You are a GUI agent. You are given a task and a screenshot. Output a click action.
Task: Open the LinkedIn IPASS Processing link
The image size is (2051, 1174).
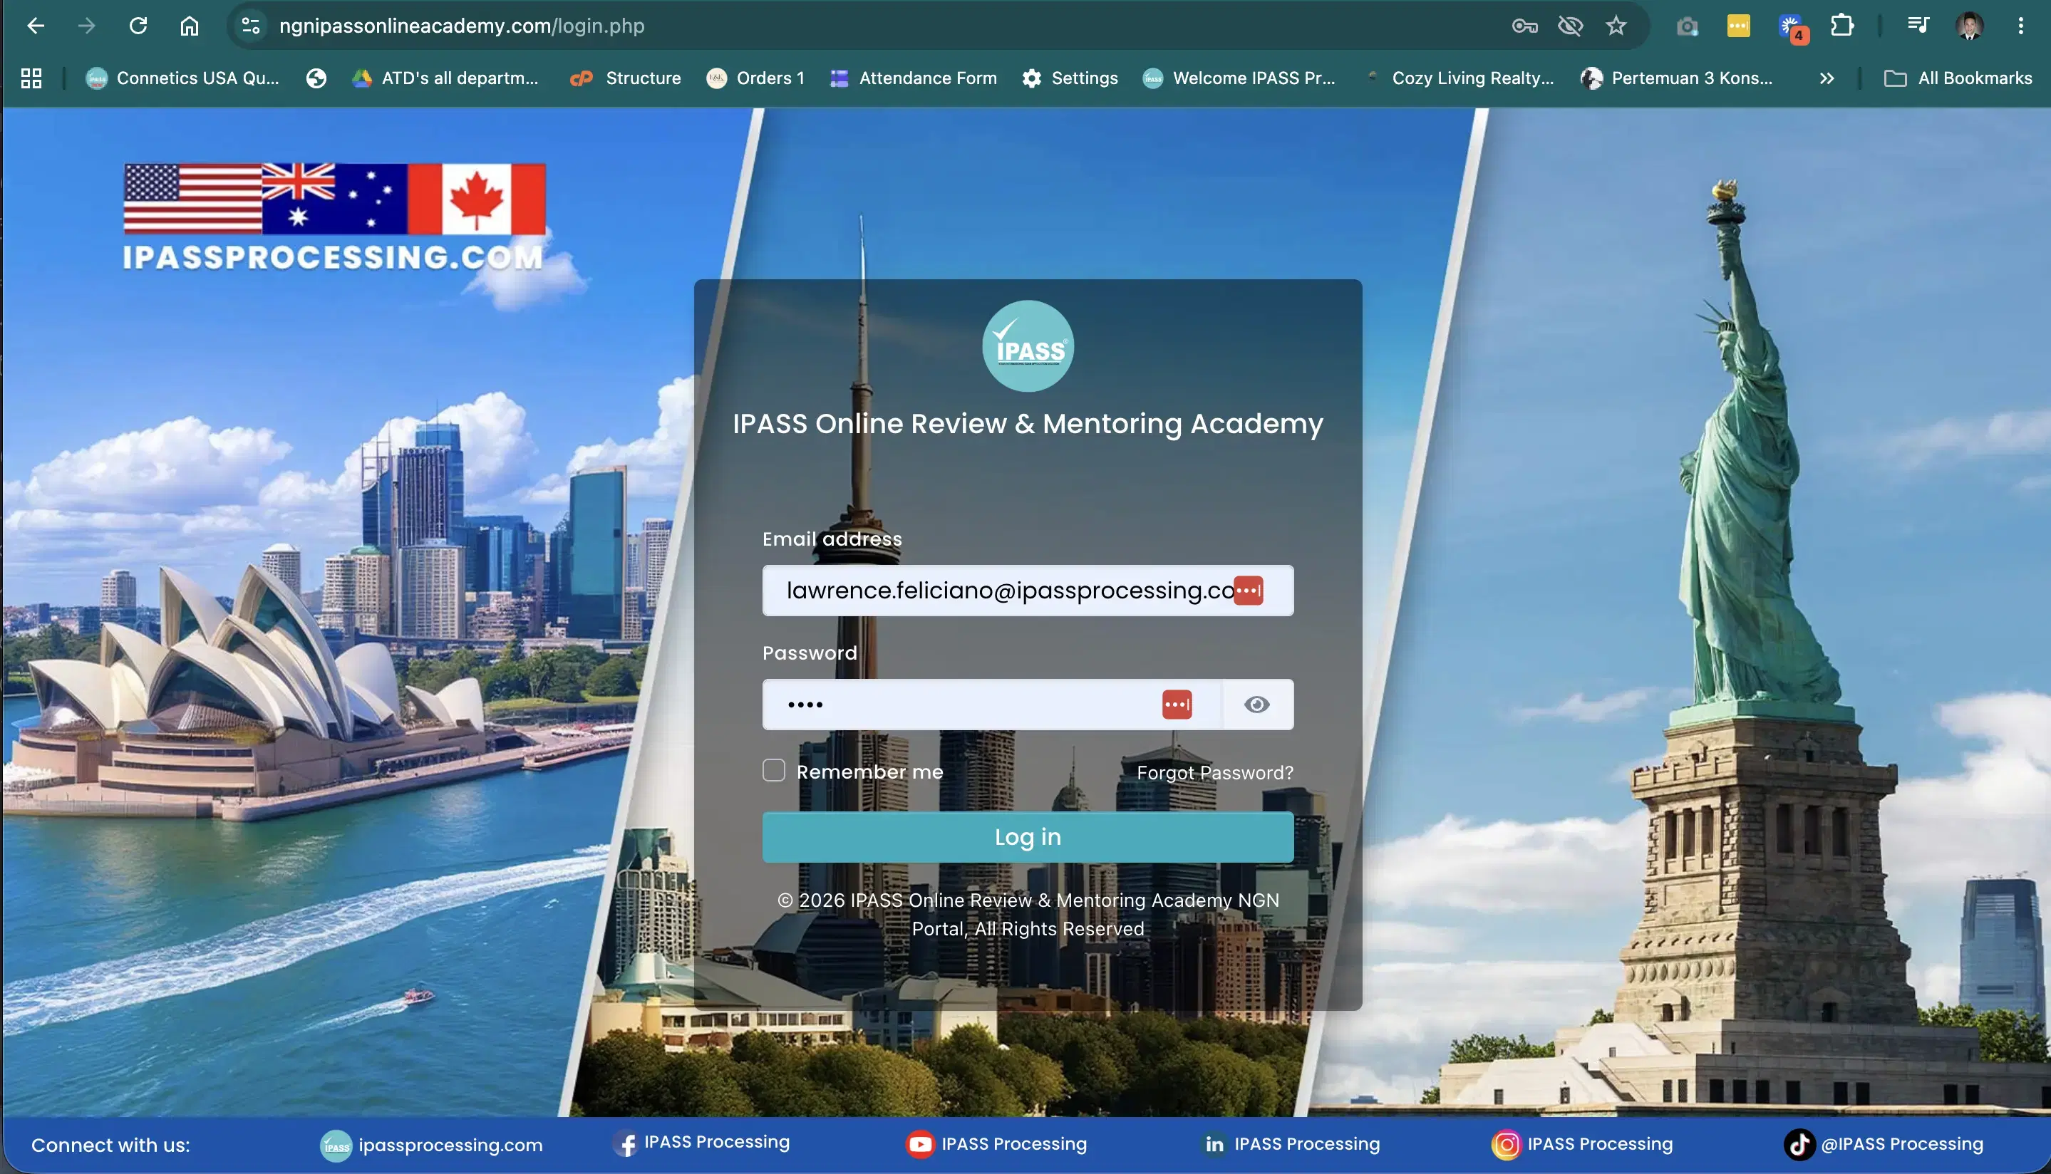1291,1143
